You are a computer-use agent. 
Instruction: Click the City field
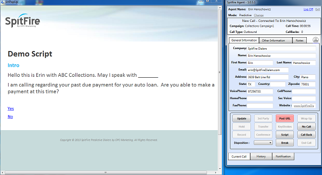(x=308, y=77)
